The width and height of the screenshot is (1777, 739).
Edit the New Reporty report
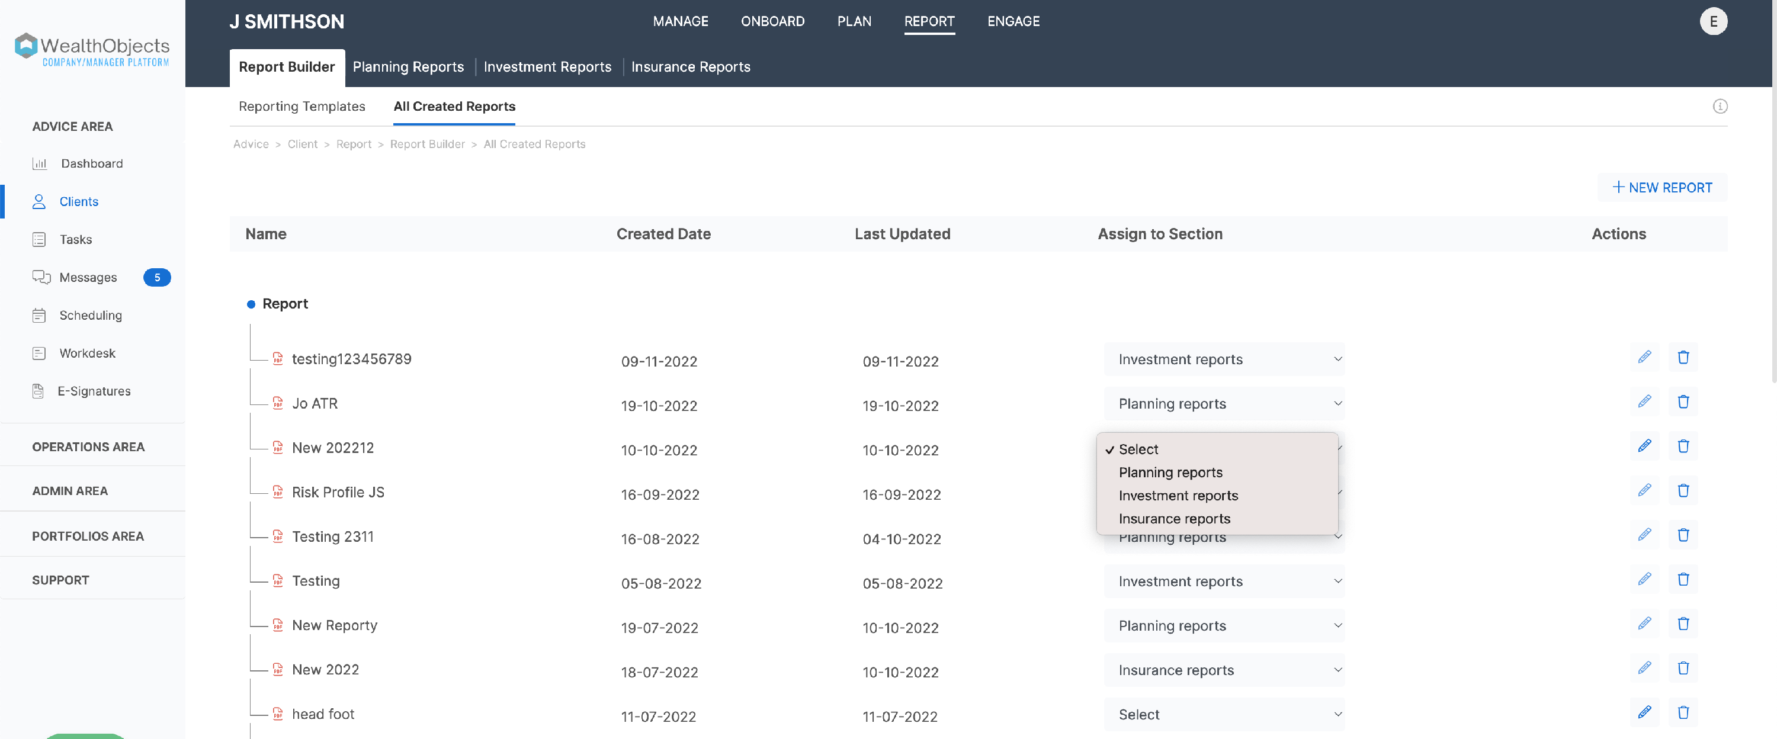pyautogui.click(x=1644, y=624)
